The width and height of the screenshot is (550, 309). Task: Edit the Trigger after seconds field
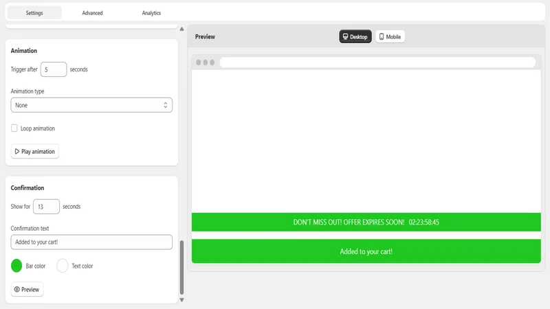click(x=54, y=69)
